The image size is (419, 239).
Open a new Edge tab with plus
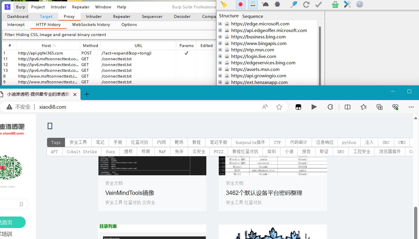click(87, 94)
